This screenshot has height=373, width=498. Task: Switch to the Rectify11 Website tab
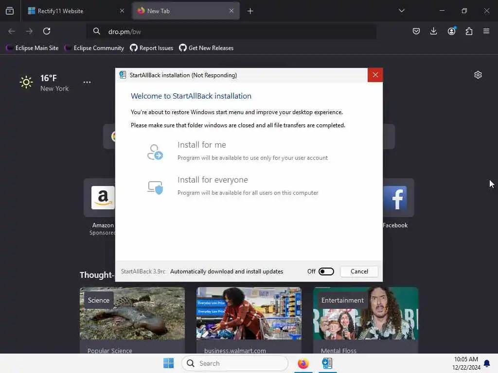coord(76,11)
